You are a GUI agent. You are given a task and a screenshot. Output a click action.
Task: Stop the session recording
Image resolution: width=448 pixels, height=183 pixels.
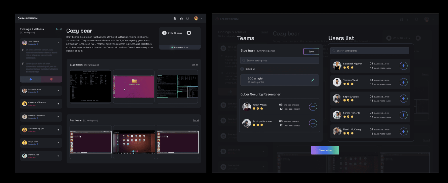(x=189, y=33)
